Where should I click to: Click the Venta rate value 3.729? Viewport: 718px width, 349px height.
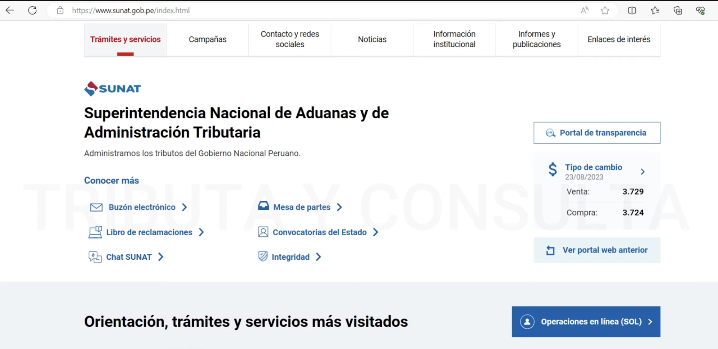(633, 192)
